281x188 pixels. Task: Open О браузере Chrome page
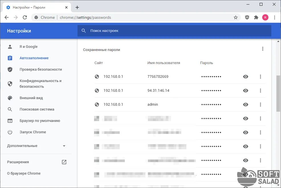pyautogui.click(x=24, y=173)
